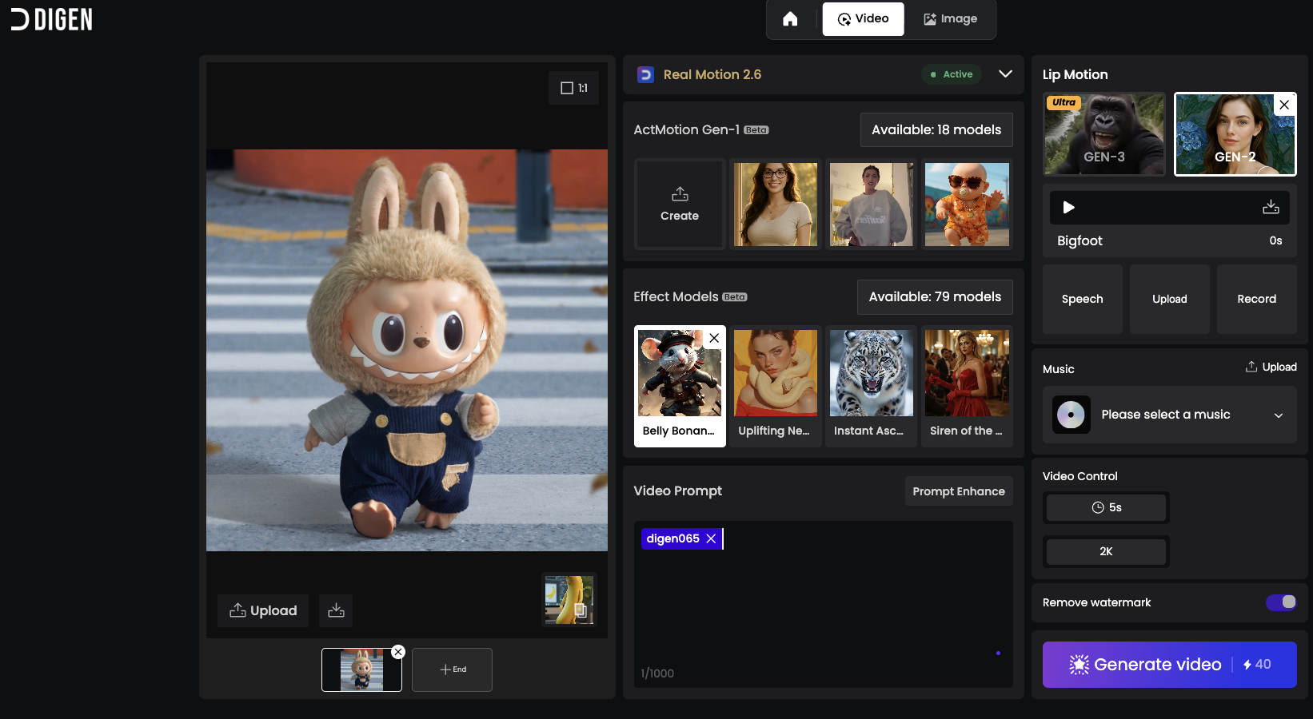Add an End frame
The width and height of the screenshot is (1313, 719).
(452, 669)
